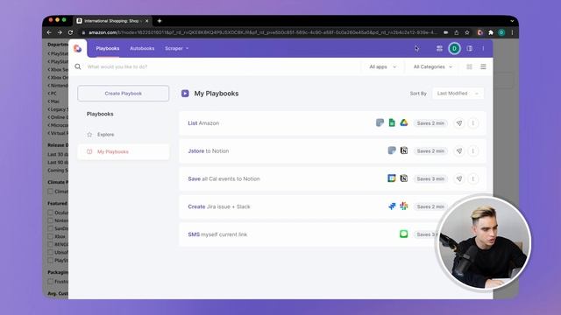Check the Oculus brand checkbox on Amazon page
This screenshot has width=561, height=315.
point(51,213)
